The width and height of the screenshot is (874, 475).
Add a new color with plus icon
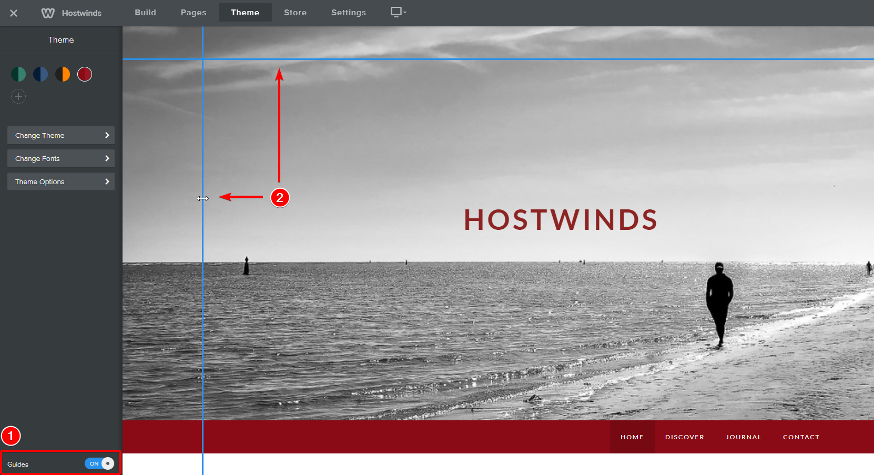[18, 96]
